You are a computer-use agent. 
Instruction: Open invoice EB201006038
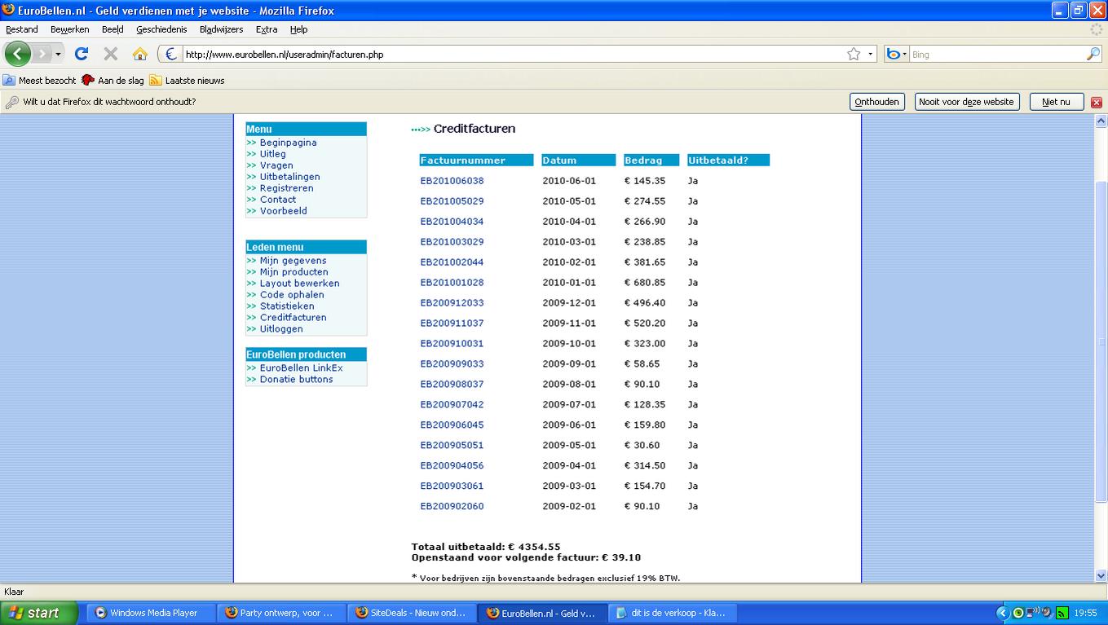click(x=452, y=181)
